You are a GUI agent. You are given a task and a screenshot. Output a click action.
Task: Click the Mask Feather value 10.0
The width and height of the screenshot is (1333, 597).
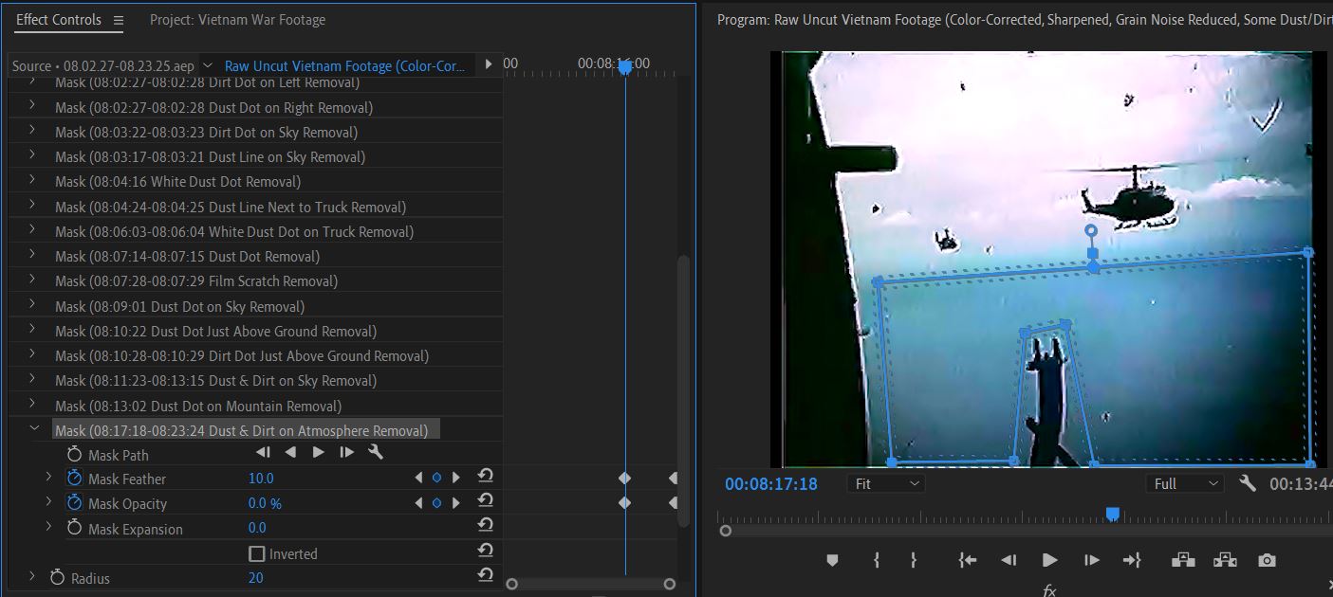261,478
